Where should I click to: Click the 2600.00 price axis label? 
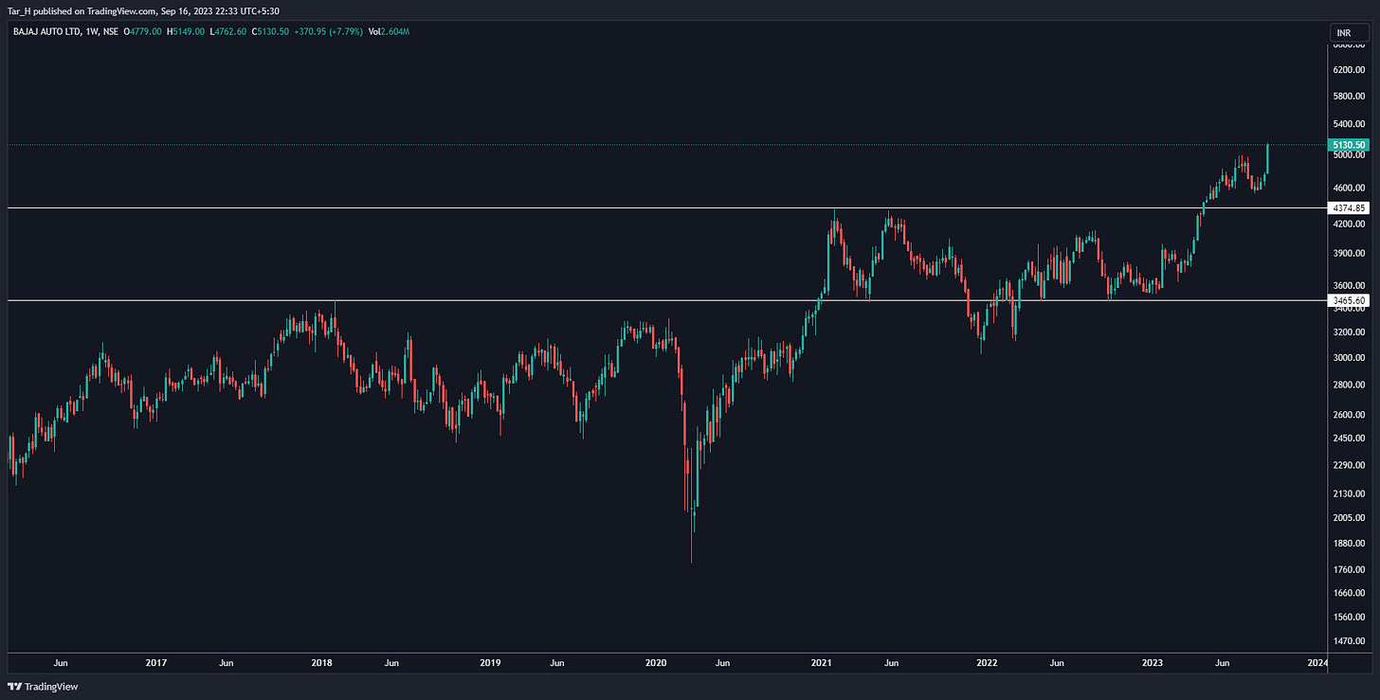[x=1349, y=415]
